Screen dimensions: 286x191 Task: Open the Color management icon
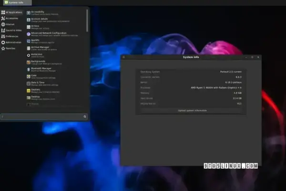[x=29, y=76]
